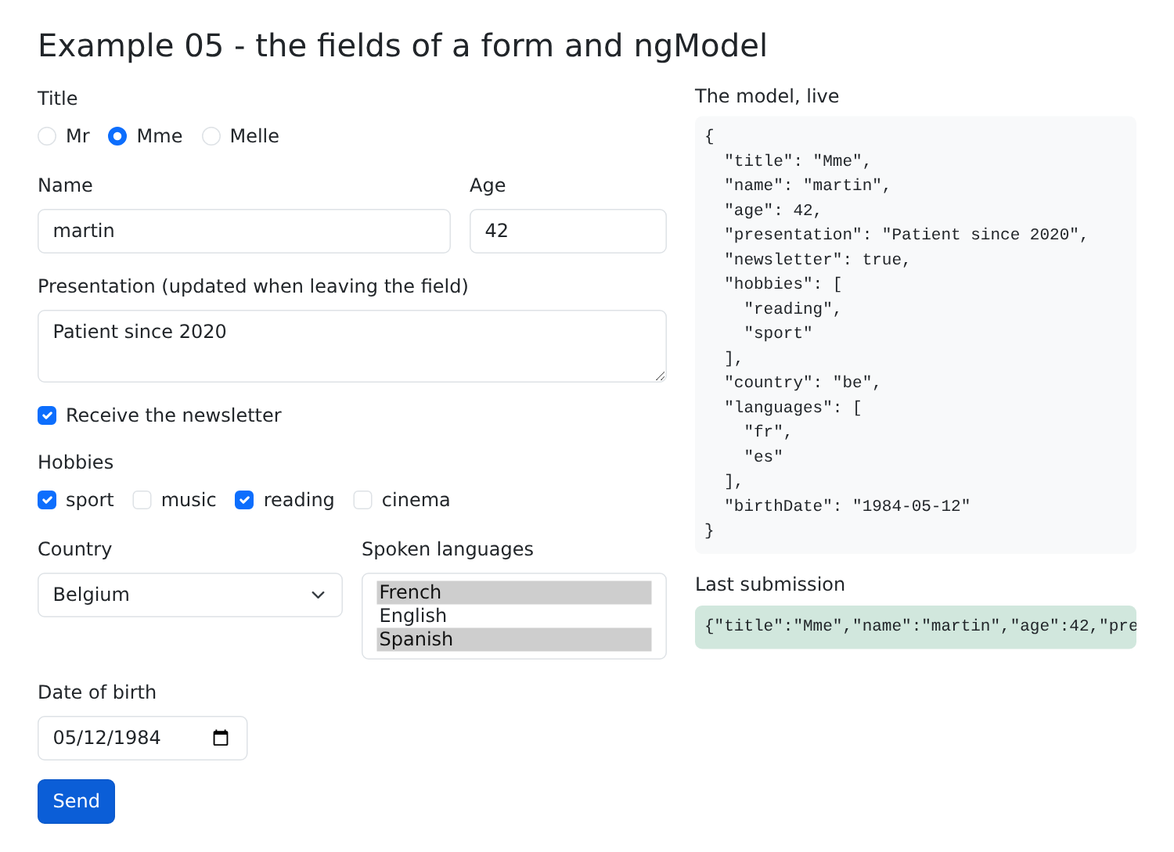Click the "country": "be" model line
Screen dimensions: 1174x852
tap(802, 383)
